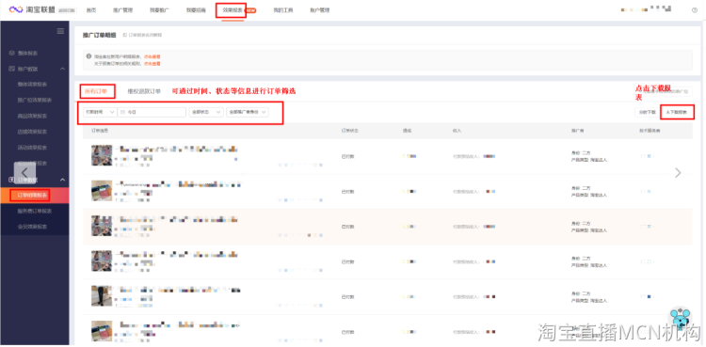Click the mouse mascot assistant icon

click(681, 319)
